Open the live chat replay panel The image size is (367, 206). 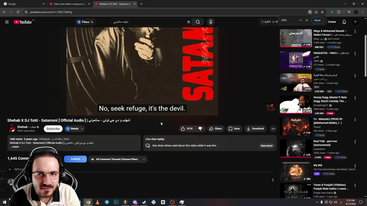click(x=266, y=146)
